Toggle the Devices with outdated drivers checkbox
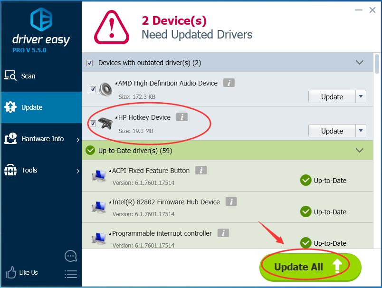Image resolution: width=382 pixels, height=288 pixels. [89, 63]
